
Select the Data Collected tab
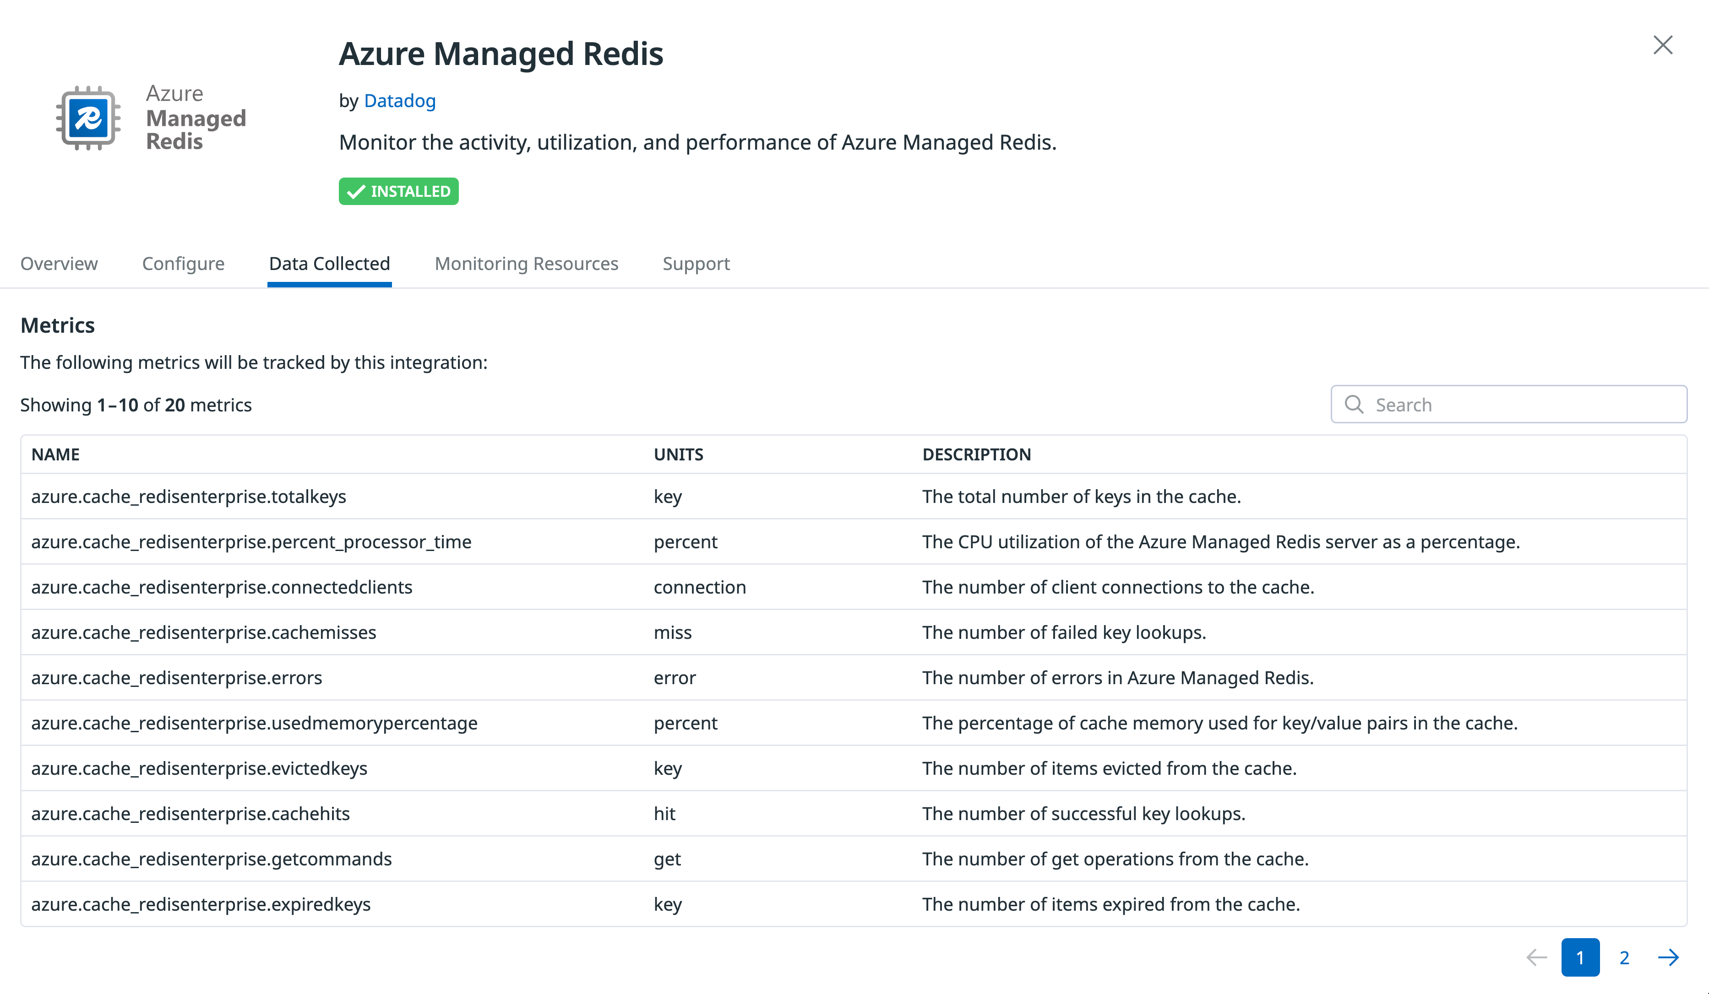330,264
